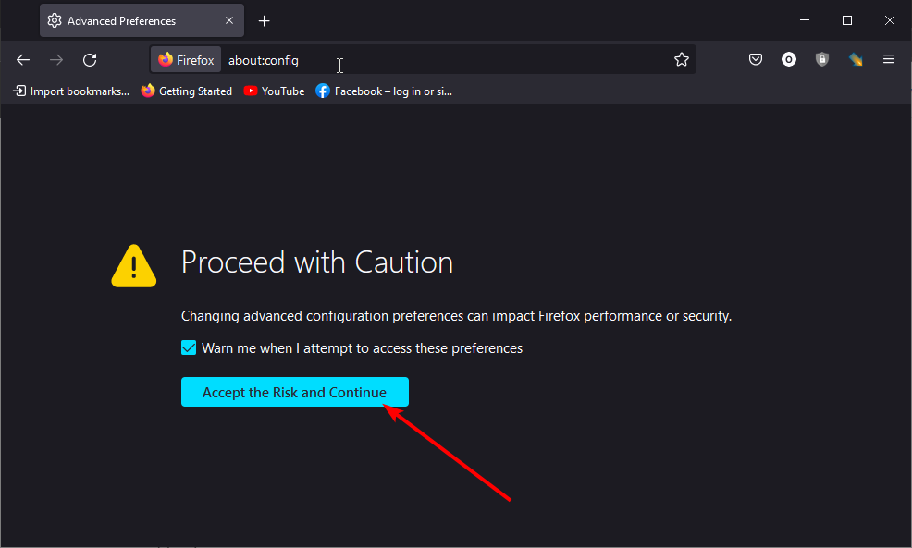The width and height of the screenshot is (912, 548).
Task: Open the Pocket save icon
Action: pos(756,59)
